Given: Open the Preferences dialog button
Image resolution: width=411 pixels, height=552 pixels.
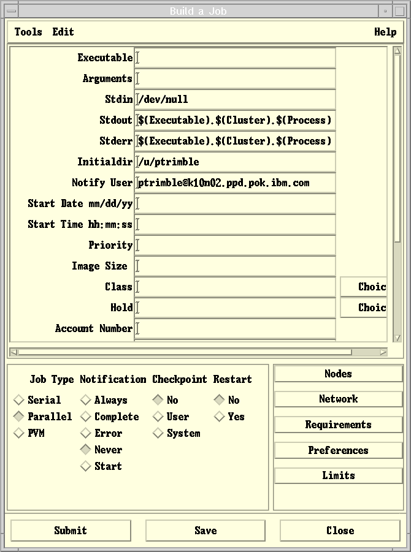Looking at the screenshot, I should 339,450.
